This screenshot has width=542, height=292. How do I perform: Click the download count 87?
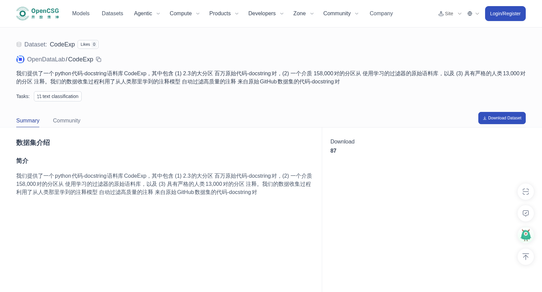coord(333,151)
